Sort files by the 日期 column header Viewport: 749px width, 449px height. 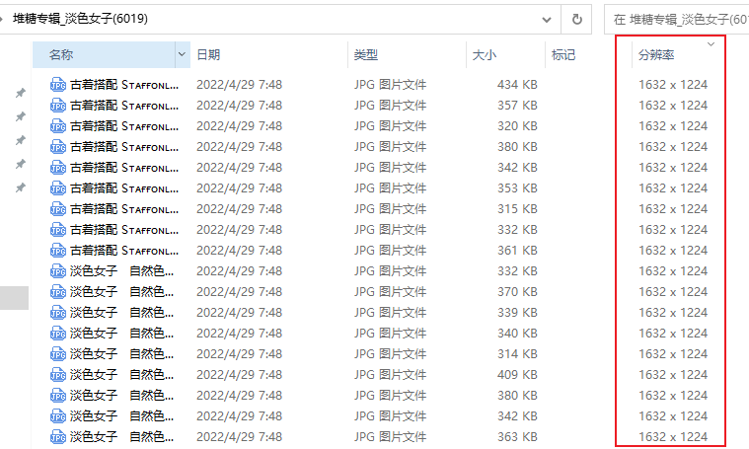click(208, 55)
